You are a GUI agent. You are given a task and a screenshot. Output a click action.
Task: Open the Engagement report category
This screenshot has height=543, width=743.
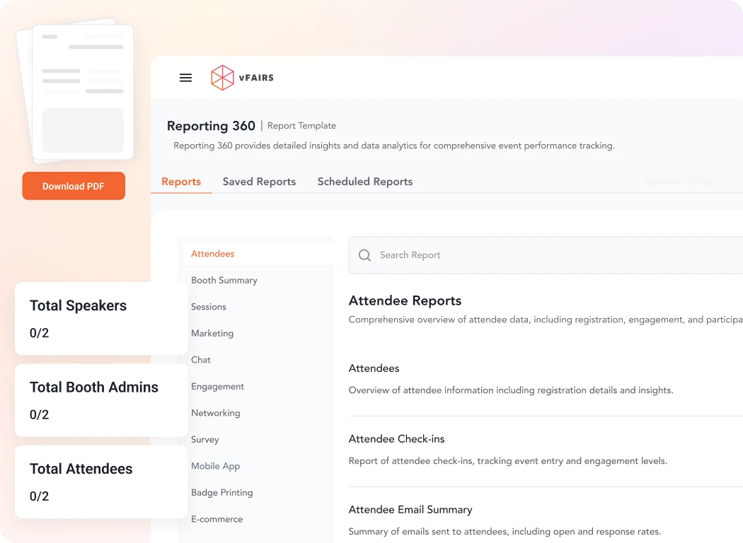(x=217, y=386)
